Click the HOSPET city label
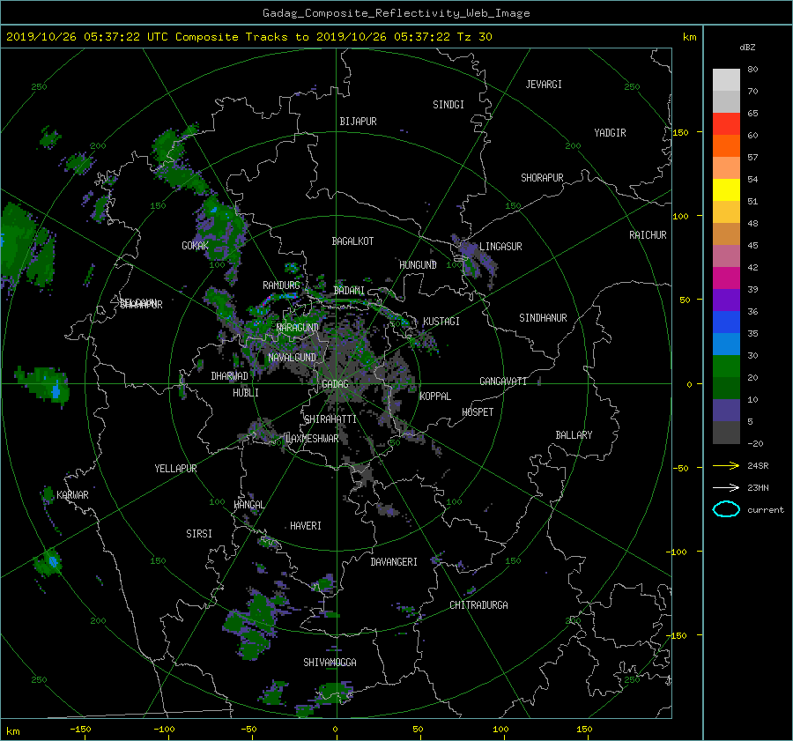This screenshot has height=741, width=793. click(x=478, y=412)
